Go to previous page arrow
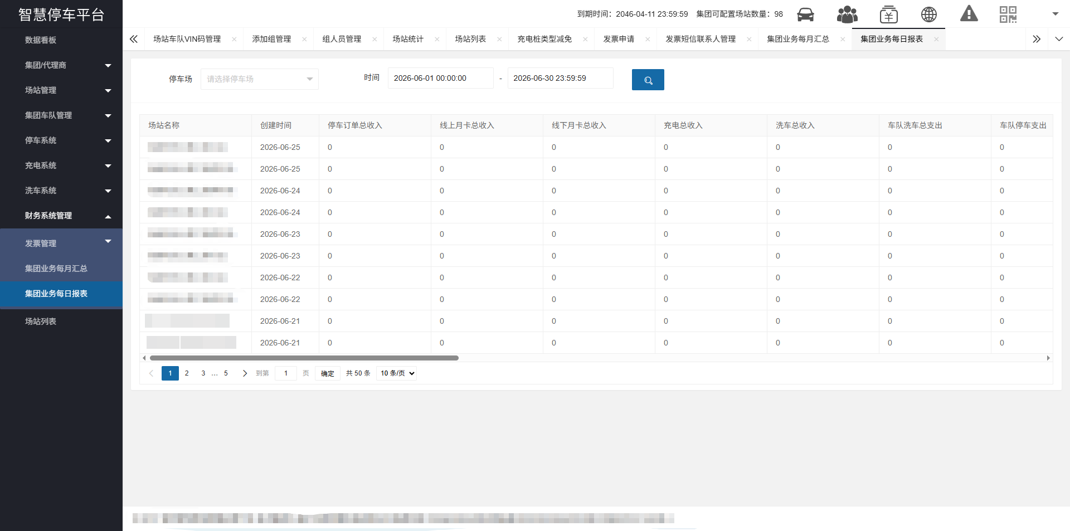The height and width of the screenshot is (531, 1070). (151, 373)
